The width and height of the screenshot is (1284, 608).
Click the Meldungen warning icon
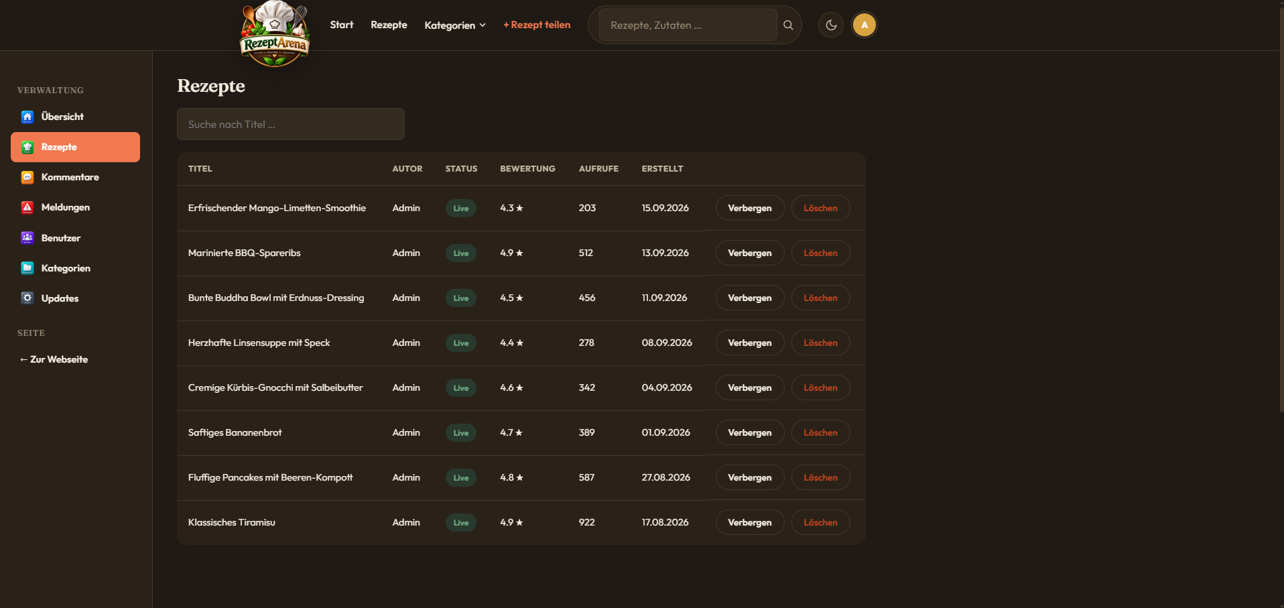coord(27,207)
